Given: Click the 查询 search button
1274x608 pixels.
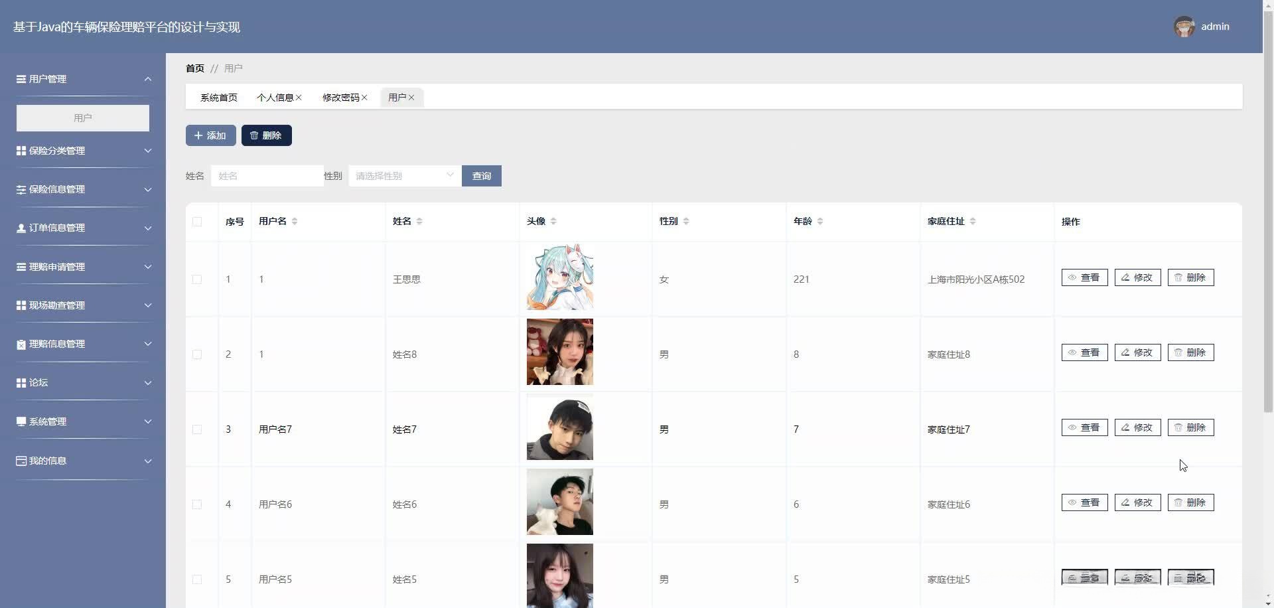Looking at the screenshot, I should 482,176.
